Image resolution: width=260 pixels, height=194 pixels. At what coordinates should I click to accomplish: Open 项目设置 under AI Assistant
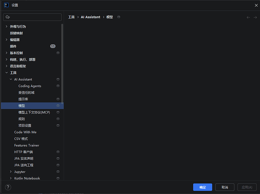point(25,125)
